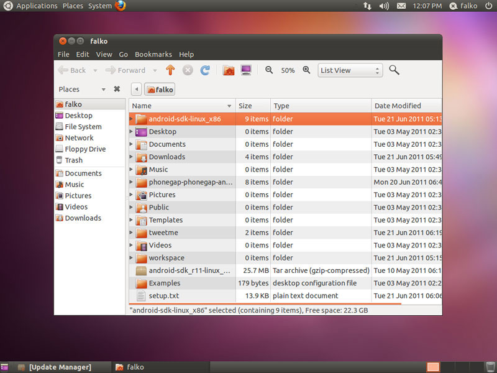Open the Home folder toolbar icon
The image size is (497, 373).
(x=229, y=70)
